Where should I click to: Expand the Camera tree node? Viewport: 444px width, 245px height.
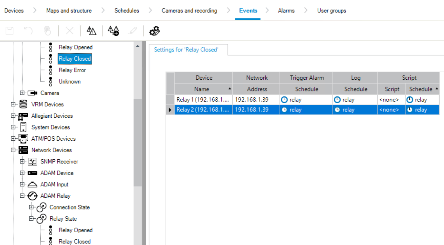[22, 93]
